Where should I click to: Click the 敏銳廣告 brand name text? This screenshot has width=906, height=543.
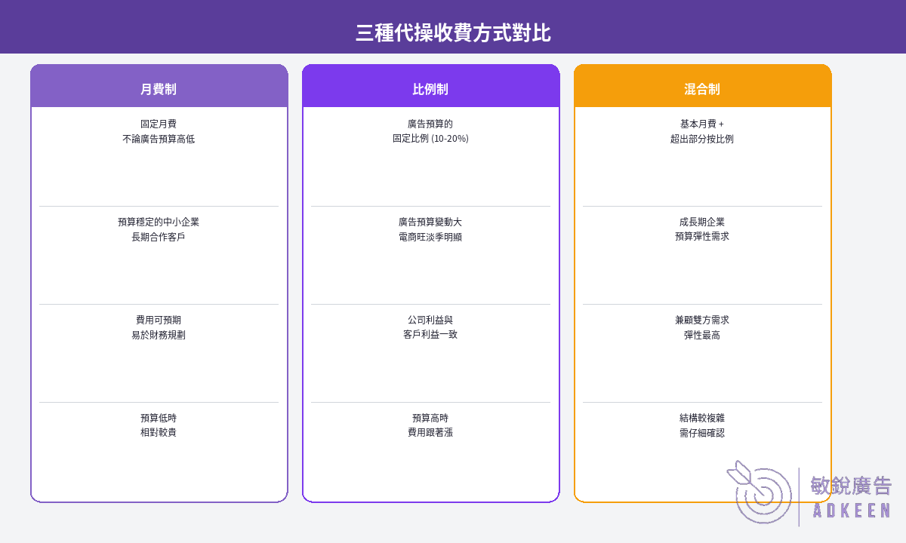coord(851,486)
